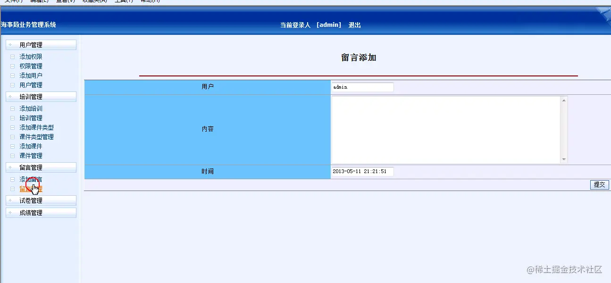The height and width of the screenshot is (283, 611).
Task: Click 退出 to log out
Action: (x=354, y=25)
